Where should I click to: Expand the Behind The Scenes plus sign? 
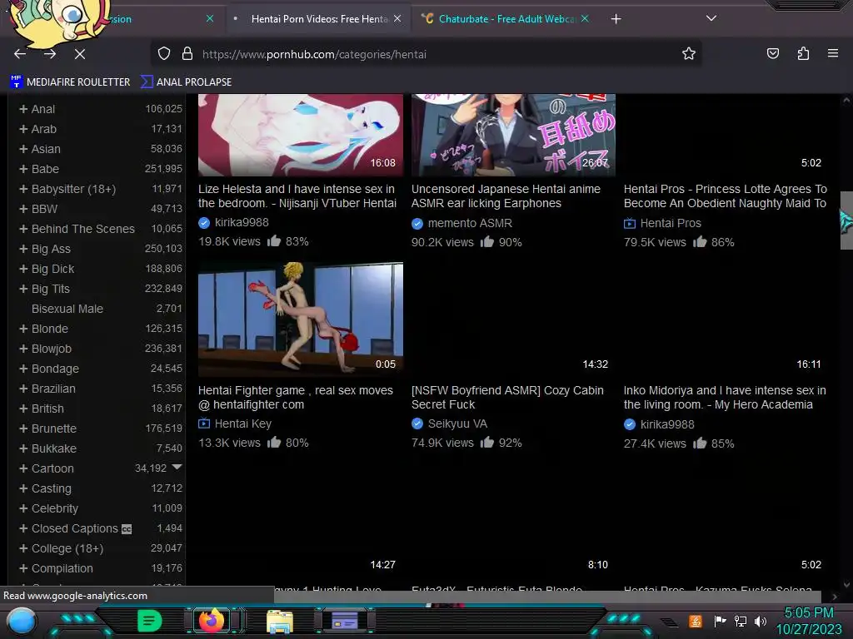23,229
